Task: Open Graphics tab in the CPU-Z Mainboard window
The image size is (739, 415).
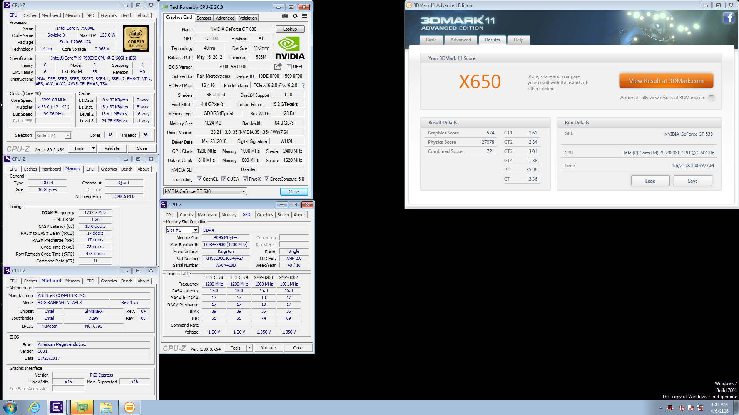Action: (109, 281)
